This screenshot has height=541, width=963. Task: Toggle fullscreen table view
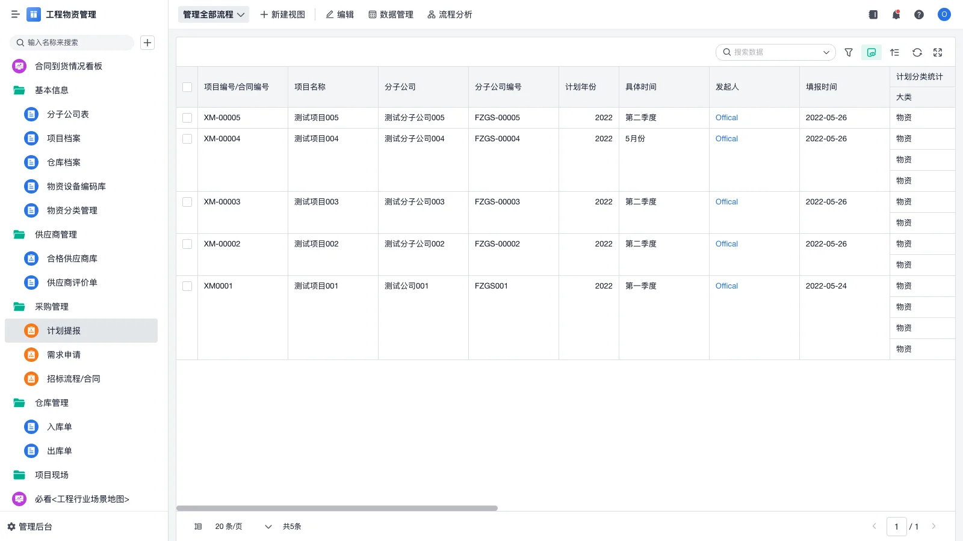point(938,52)
